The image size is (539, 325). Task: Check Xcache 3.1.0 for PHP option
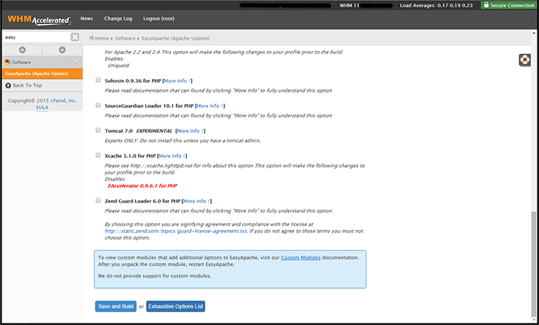(x=98, y=155)
